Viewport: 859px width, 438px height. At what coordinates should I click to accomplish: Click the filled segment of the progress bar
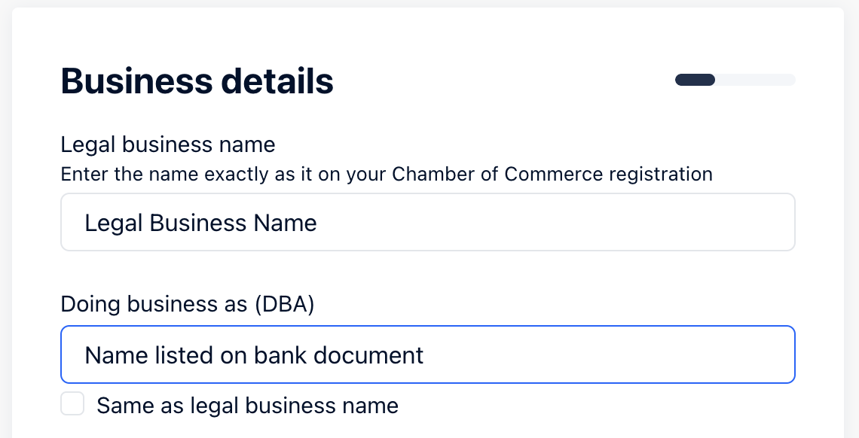pyautogui.click(x=694, y=80)
